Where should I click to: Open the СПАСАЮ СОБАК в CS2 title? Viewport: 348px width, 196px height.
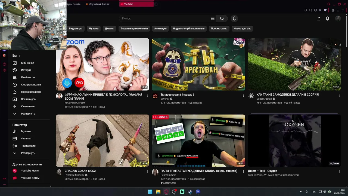pyautogui.click(x=80, y=171)
